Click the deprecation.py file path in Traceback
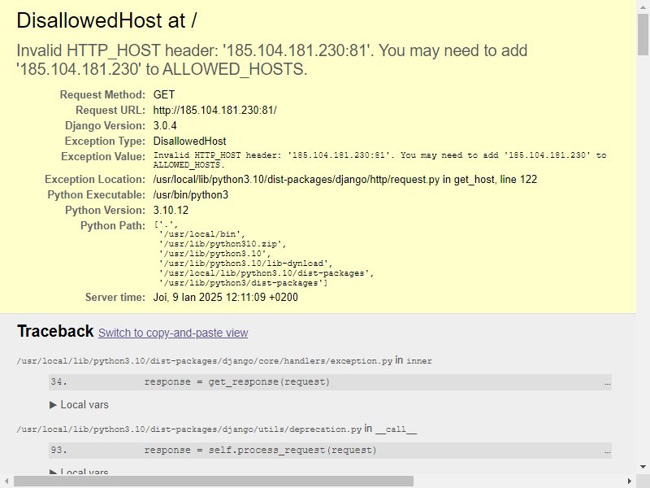 coord(189,429)
